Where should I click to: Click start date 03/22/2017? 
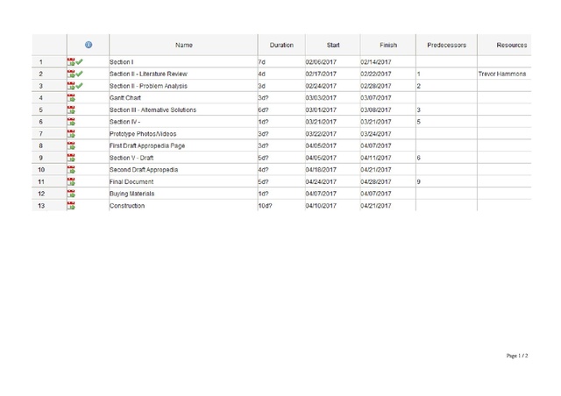[321, 134]
